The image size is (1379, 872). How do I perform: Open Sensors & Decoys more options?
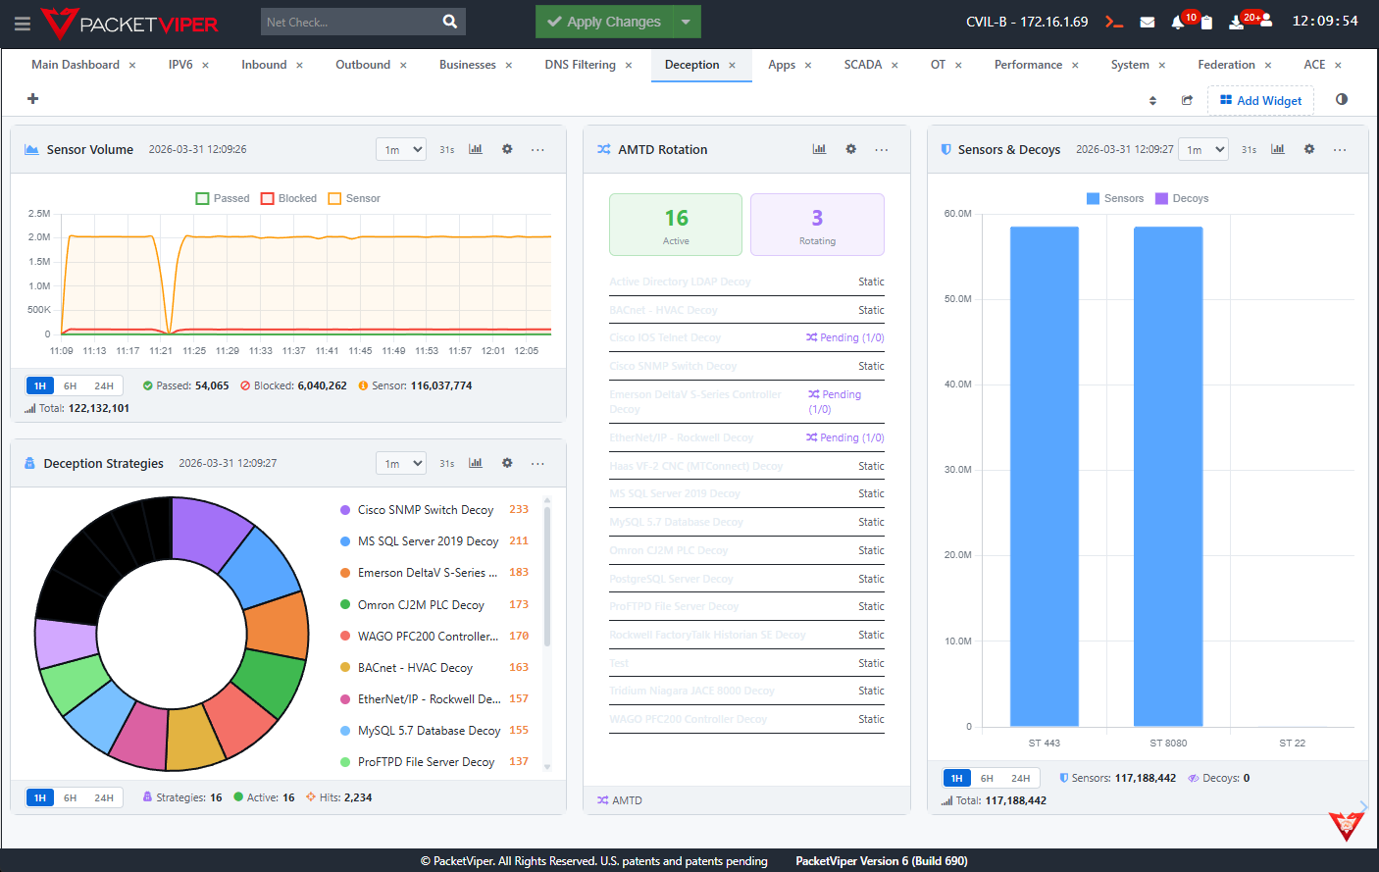pyautogui.click(x=1340, y=149)
